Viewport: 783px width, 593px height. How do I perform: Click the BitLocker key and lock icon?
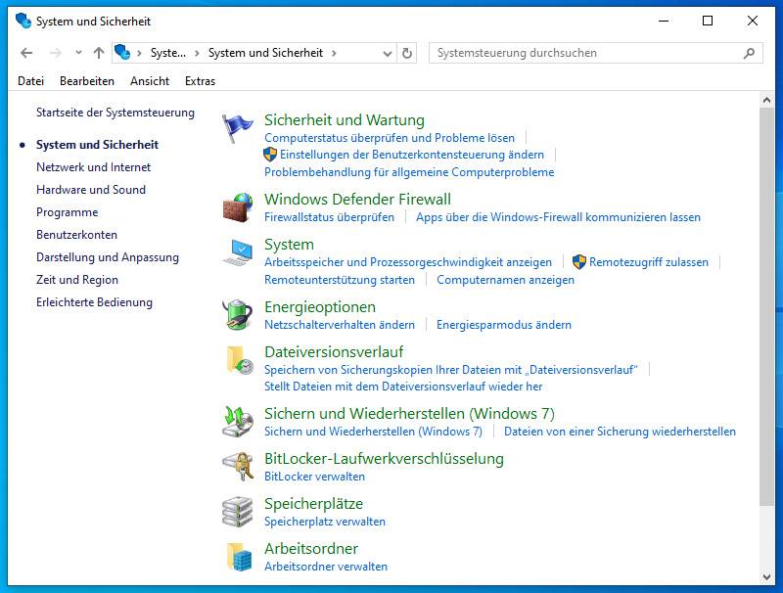(238, 467)
